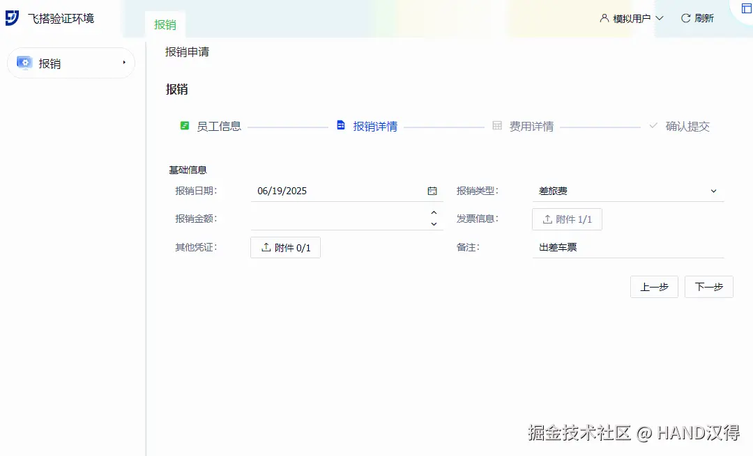Click the 报销 sidebar monitor icon

coord(24,63)
